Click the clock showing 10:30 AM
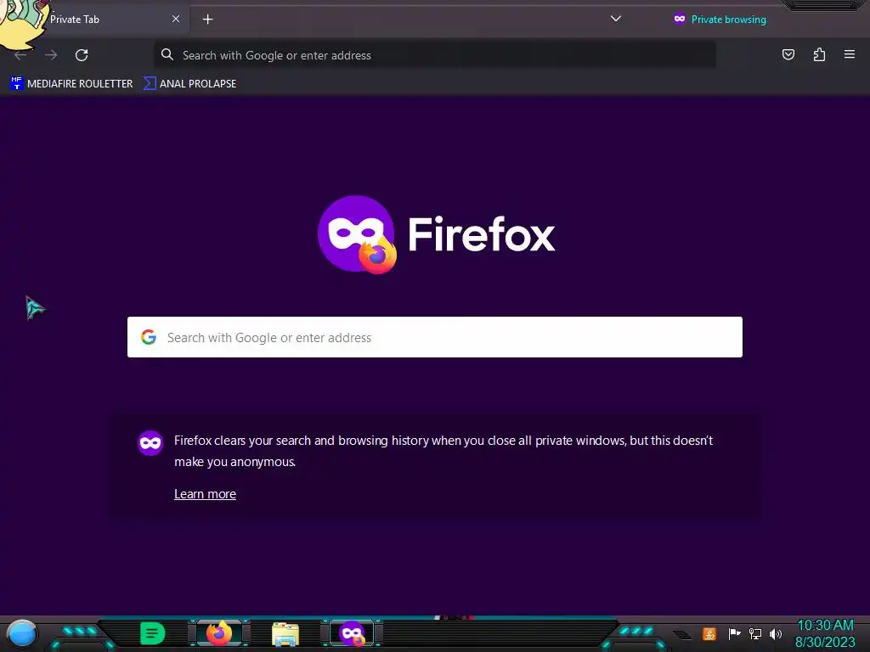This screenshot has height=652, width=870. 825,626
